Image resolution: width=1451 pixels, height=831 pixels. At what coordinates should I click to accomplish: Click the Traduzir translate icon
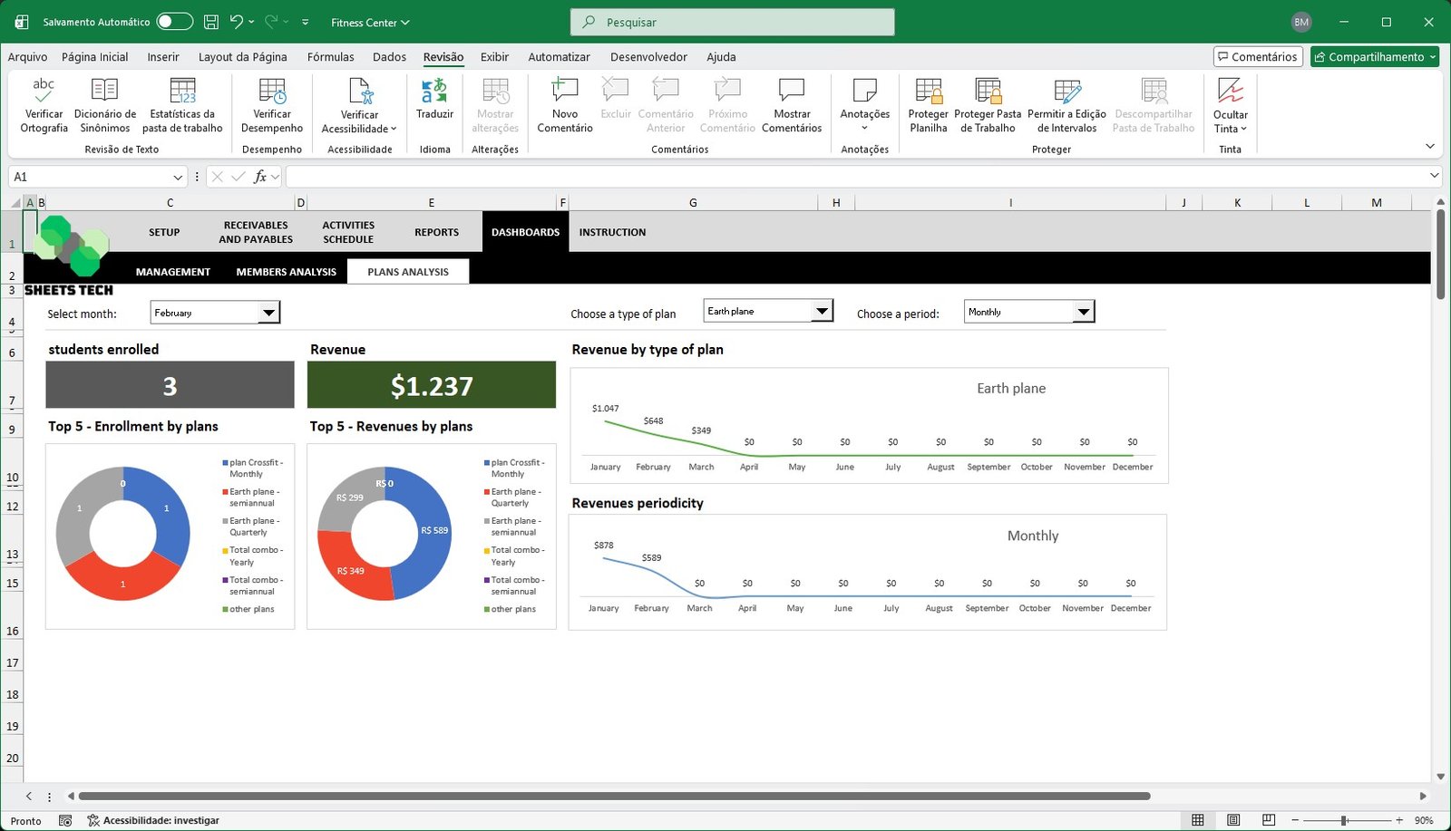tap(434, 91)
